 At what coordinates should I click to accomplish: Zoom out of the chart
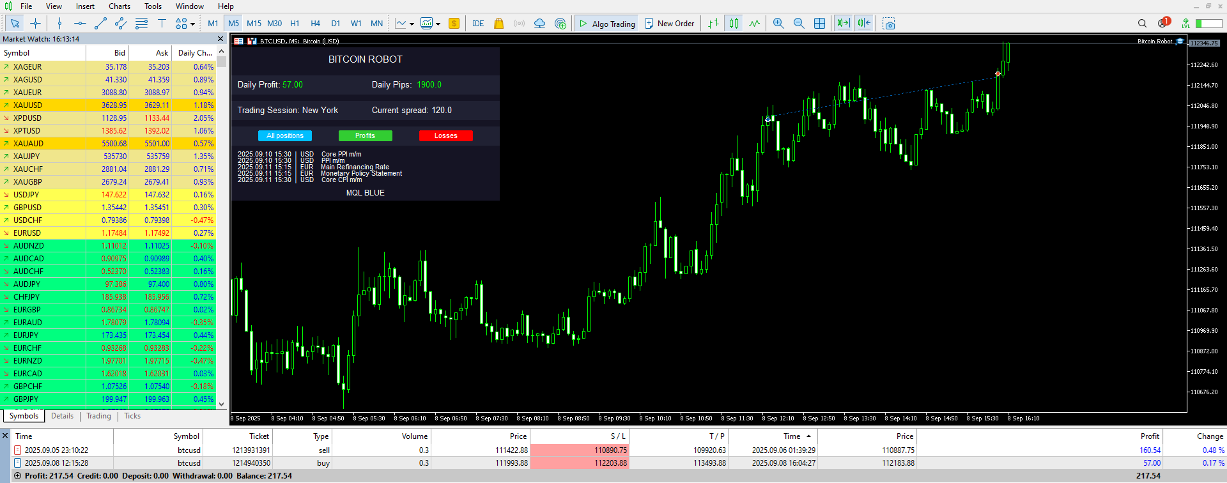pos(799,24)
